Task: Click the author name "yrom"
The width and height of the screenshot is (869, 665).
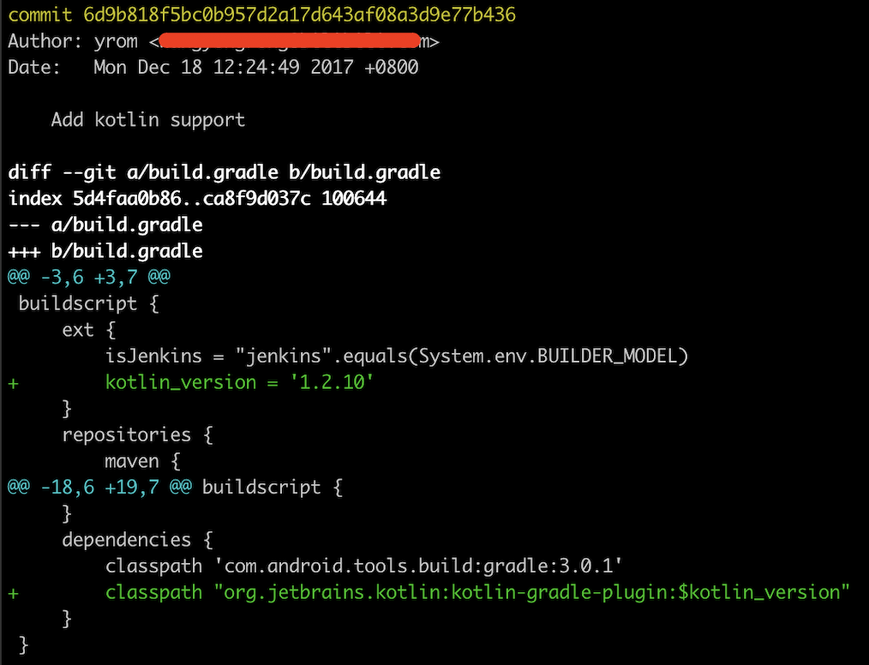Action: [116, 41]
